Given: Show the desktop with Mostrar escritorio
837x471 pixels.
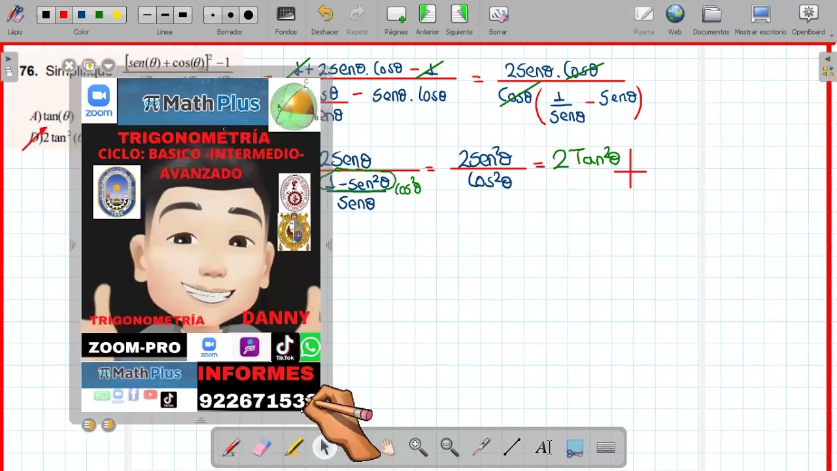Looking at the screenshot, I should coord(760,20).
